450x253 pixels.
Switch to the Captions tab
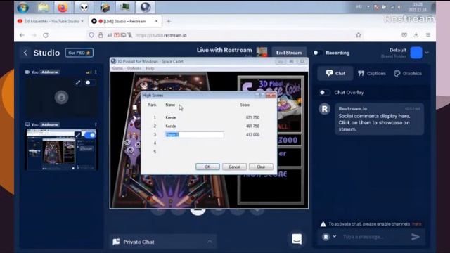(x=372, y=73)
